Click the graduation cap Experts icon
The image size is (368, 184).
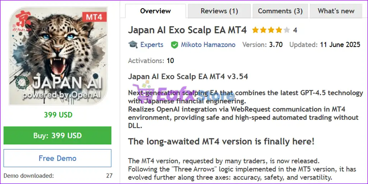tap(133, 44)
